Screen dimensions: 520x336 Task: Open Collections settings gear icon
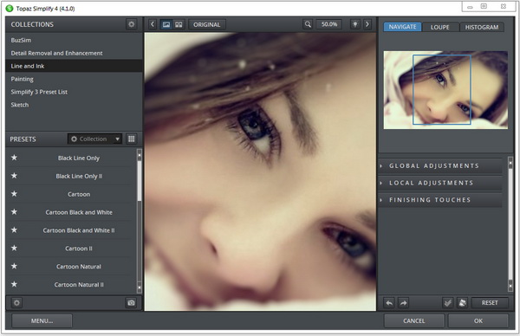(132, 24)
